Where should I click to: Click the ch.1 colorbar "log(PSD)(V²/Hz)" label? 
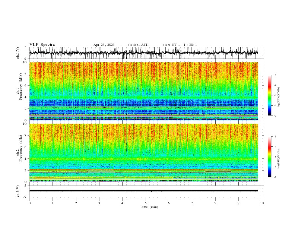(x=279, y=97)
